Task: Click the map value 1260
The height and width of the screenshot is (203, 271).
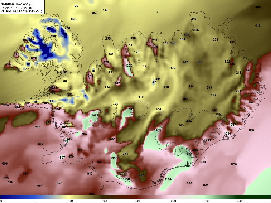Action: [126, 179]
